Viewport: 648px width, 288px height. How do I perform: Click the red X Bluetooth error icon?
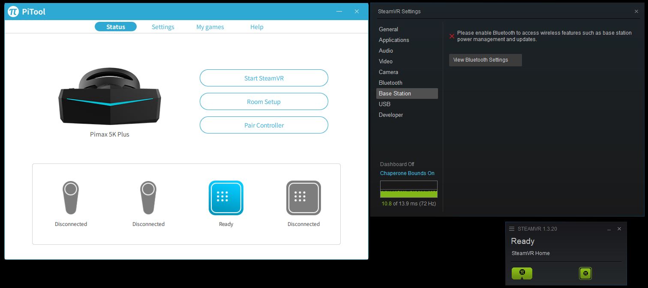(x=452, y=36)
